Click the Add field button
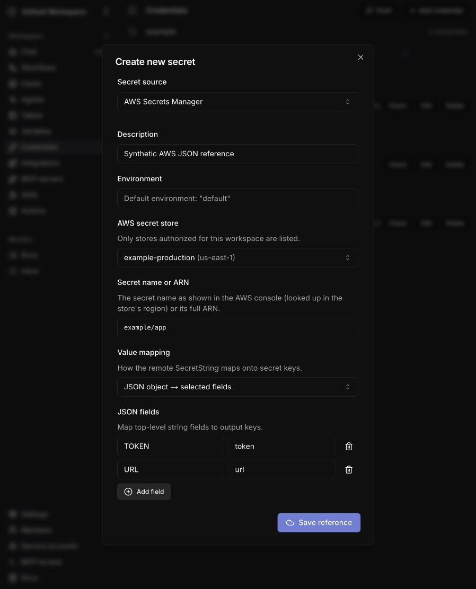The image size is (476, 589). [x=144, y=492]
